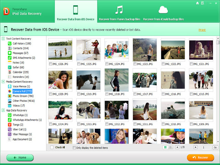Open the feedback note icon in title bar
Viewport: 220px width, 165px height.
pos(202,3)
